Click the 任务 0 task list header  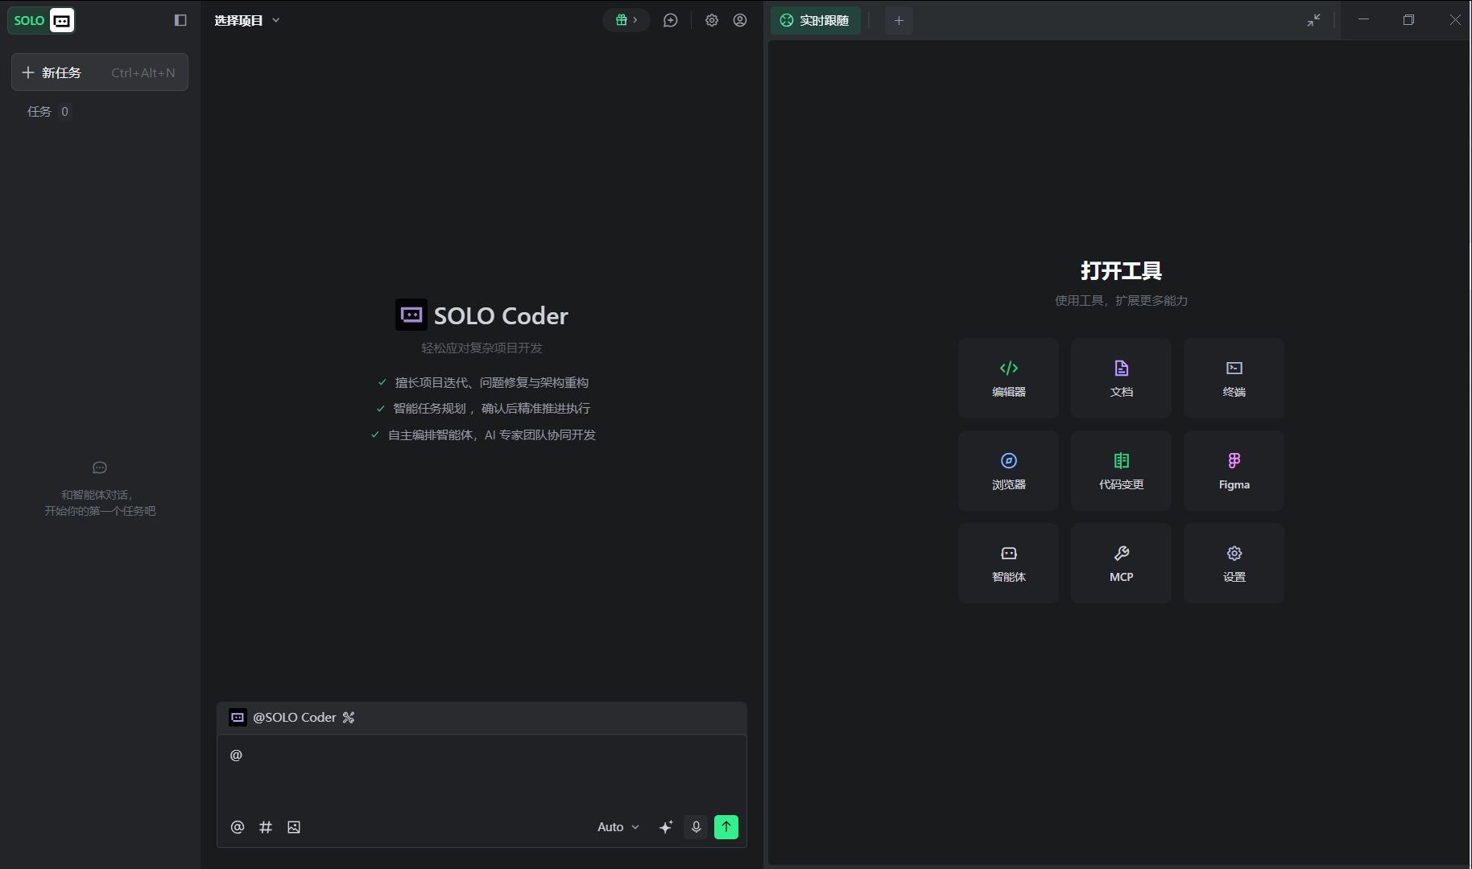tap(49, 112)
